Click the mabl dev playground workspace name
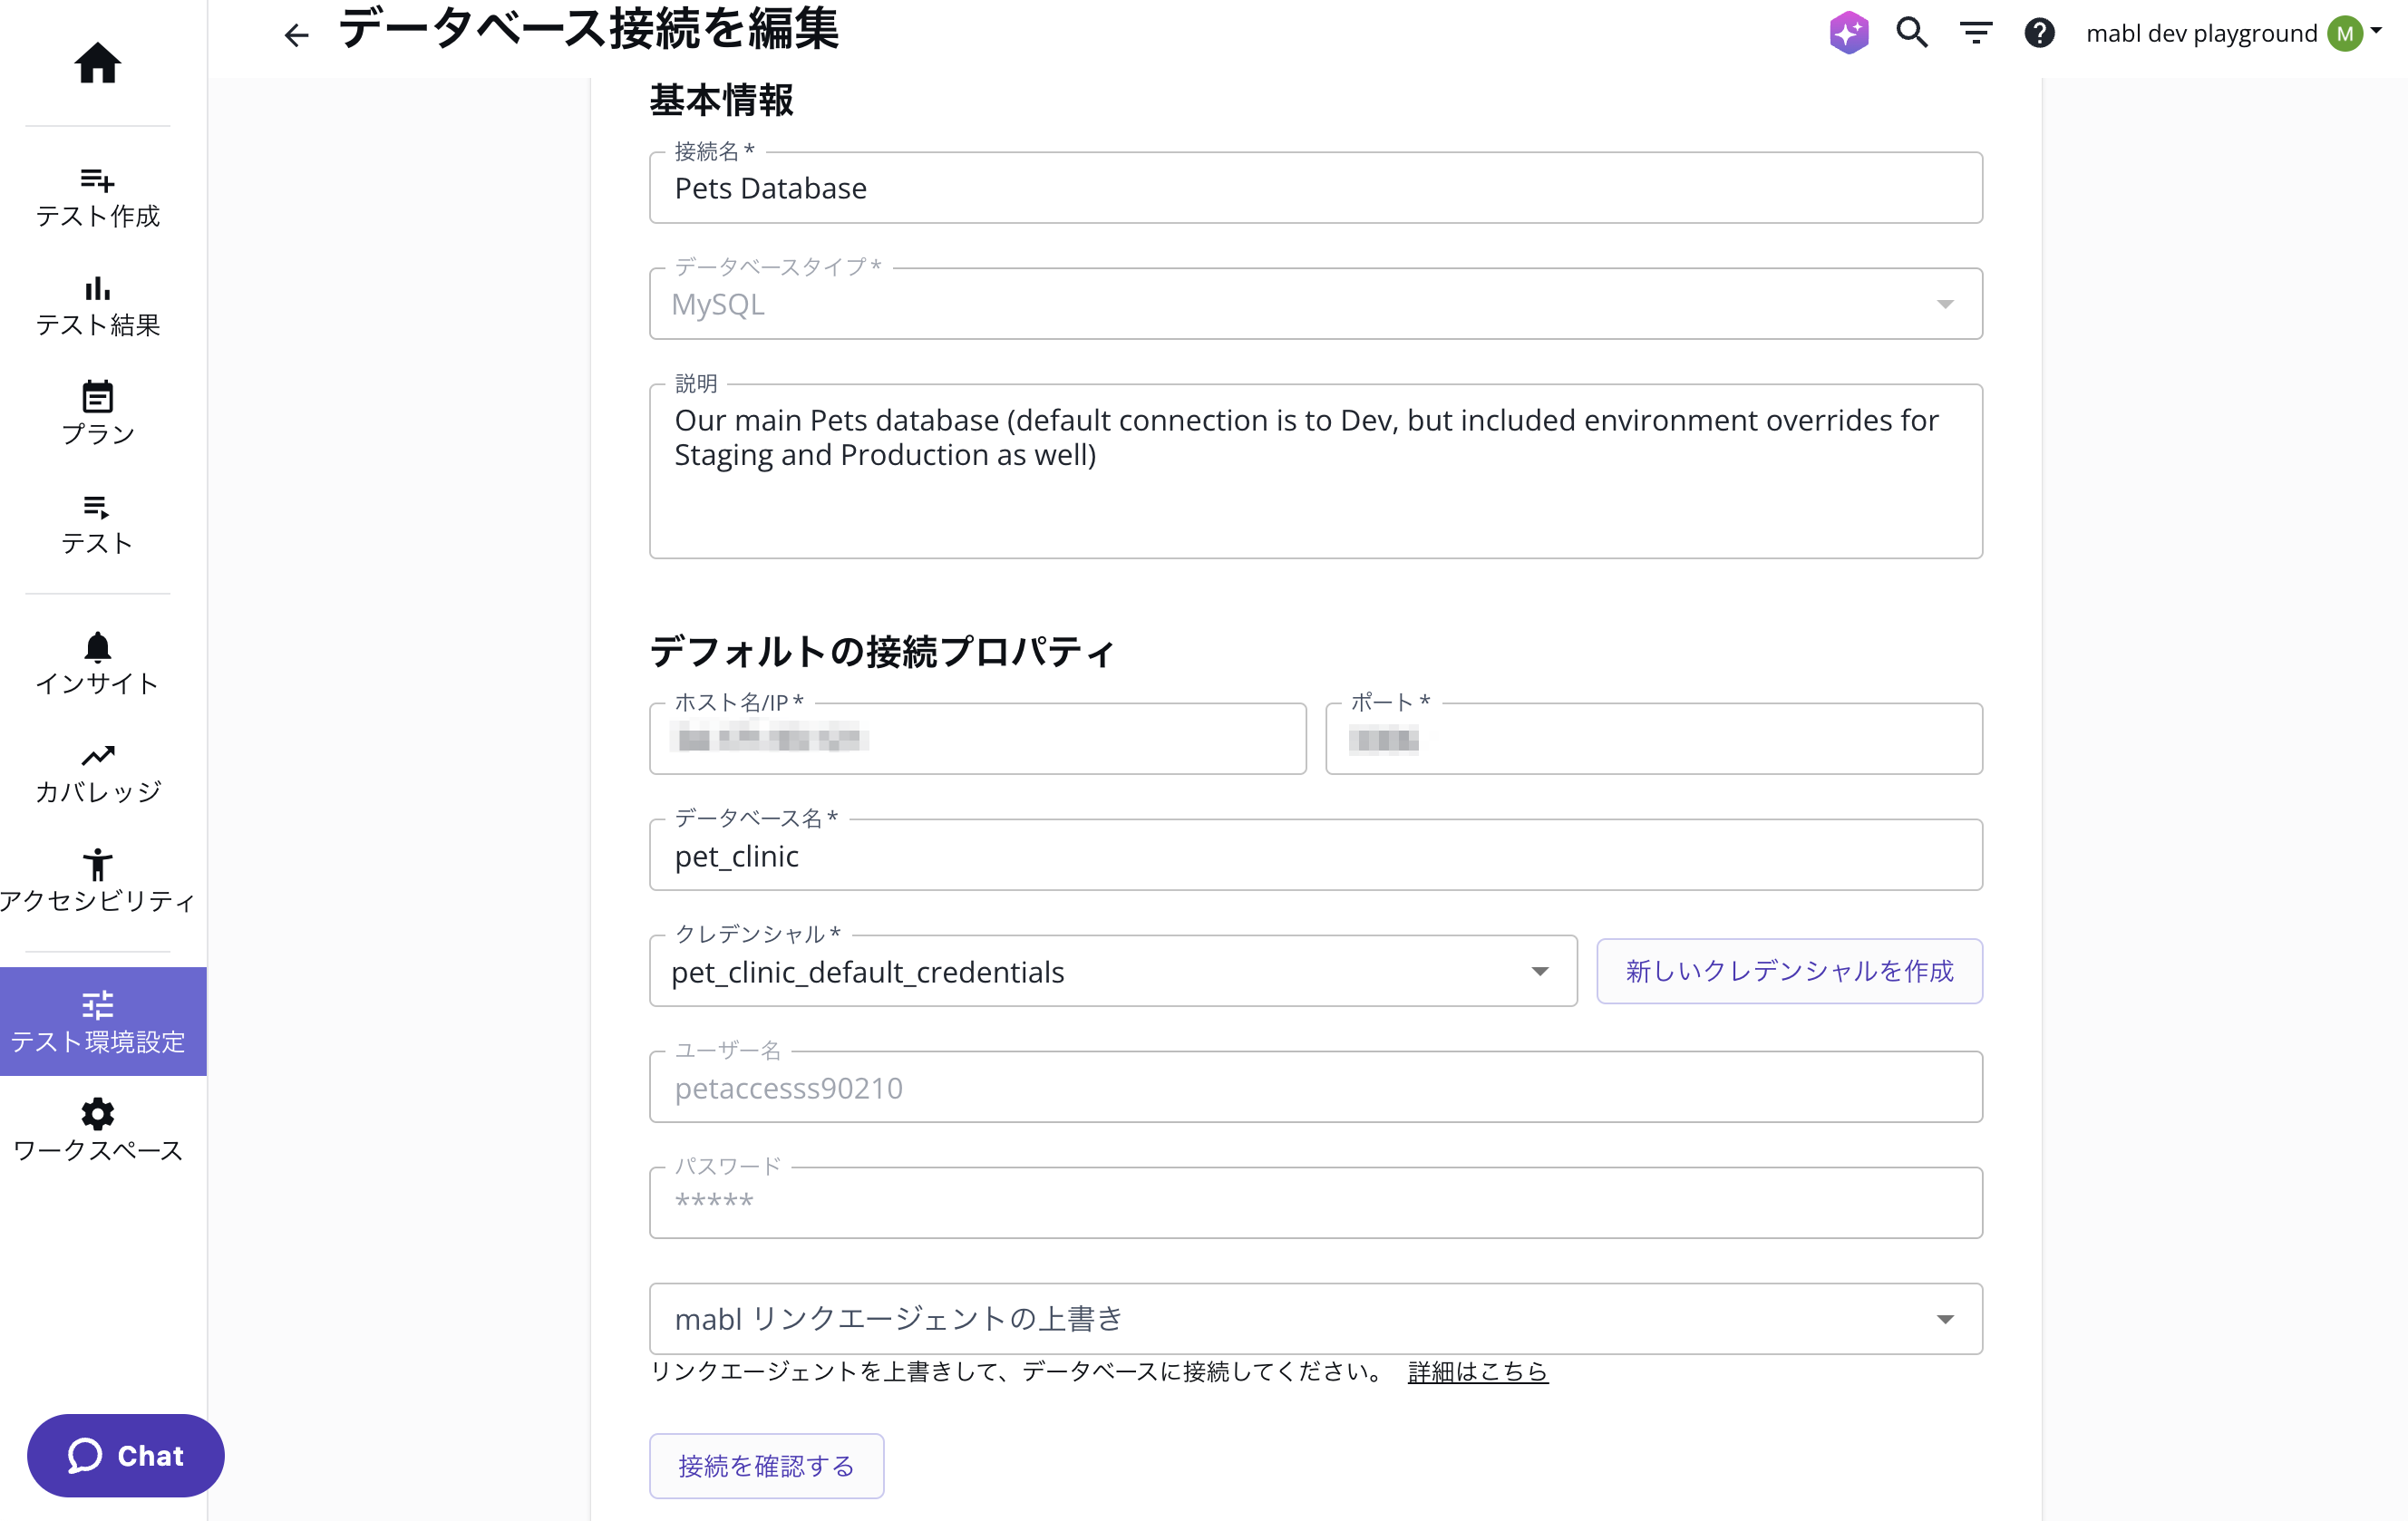 [2201, 33]
